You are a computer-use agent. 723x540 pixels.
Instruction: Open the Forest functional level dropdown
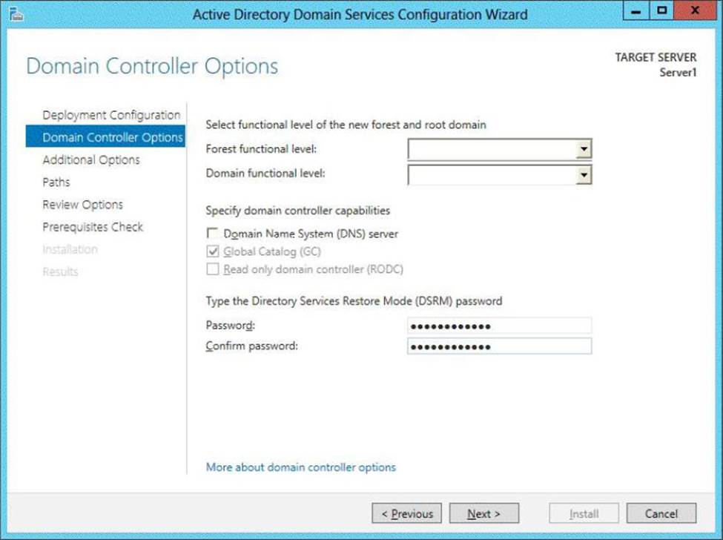tap(584, 150)
